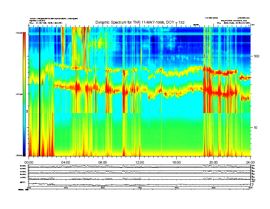Click the "12:00" time axis label
270x209 pixels.
pyautogui.click(x=140, y=163)
